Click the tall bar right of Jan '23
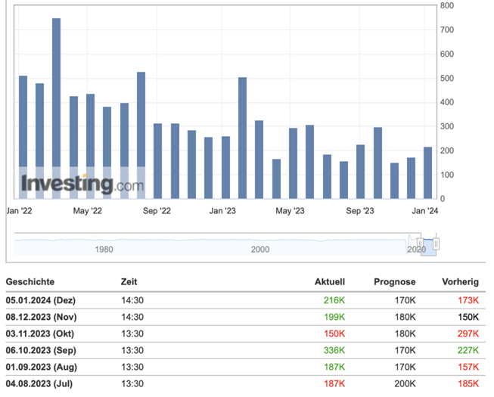 tap(242, 138)
